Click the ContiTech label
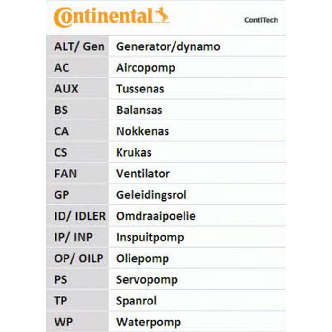 [261, 20]
